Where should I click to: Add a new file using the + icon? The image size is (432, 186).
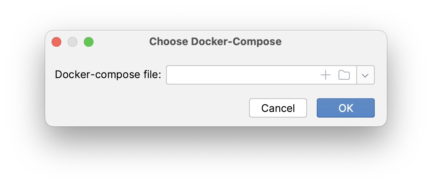coord(325,75)
